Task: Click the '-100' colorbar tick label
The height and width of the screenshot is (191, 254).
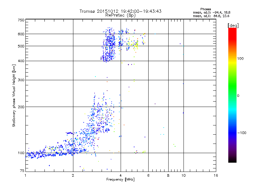Action: pyautogui.click(x=242, y=133)
